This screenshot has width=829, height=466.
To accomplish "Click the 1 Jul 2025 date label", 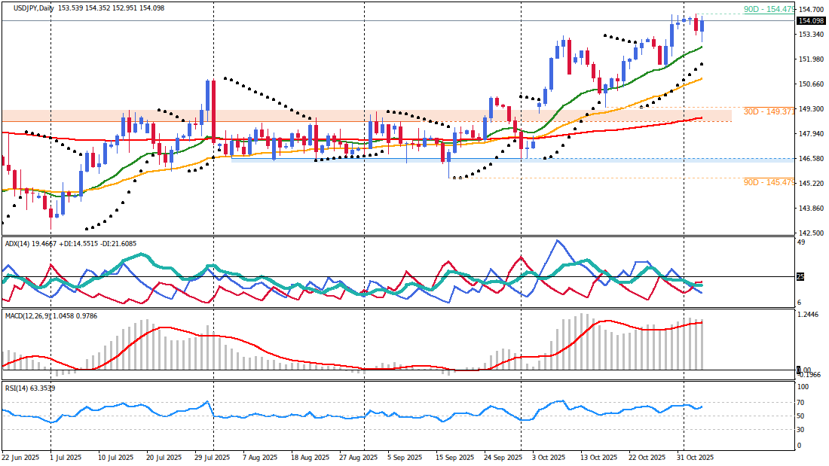I will pyautogui.click(x=65, y=458).
